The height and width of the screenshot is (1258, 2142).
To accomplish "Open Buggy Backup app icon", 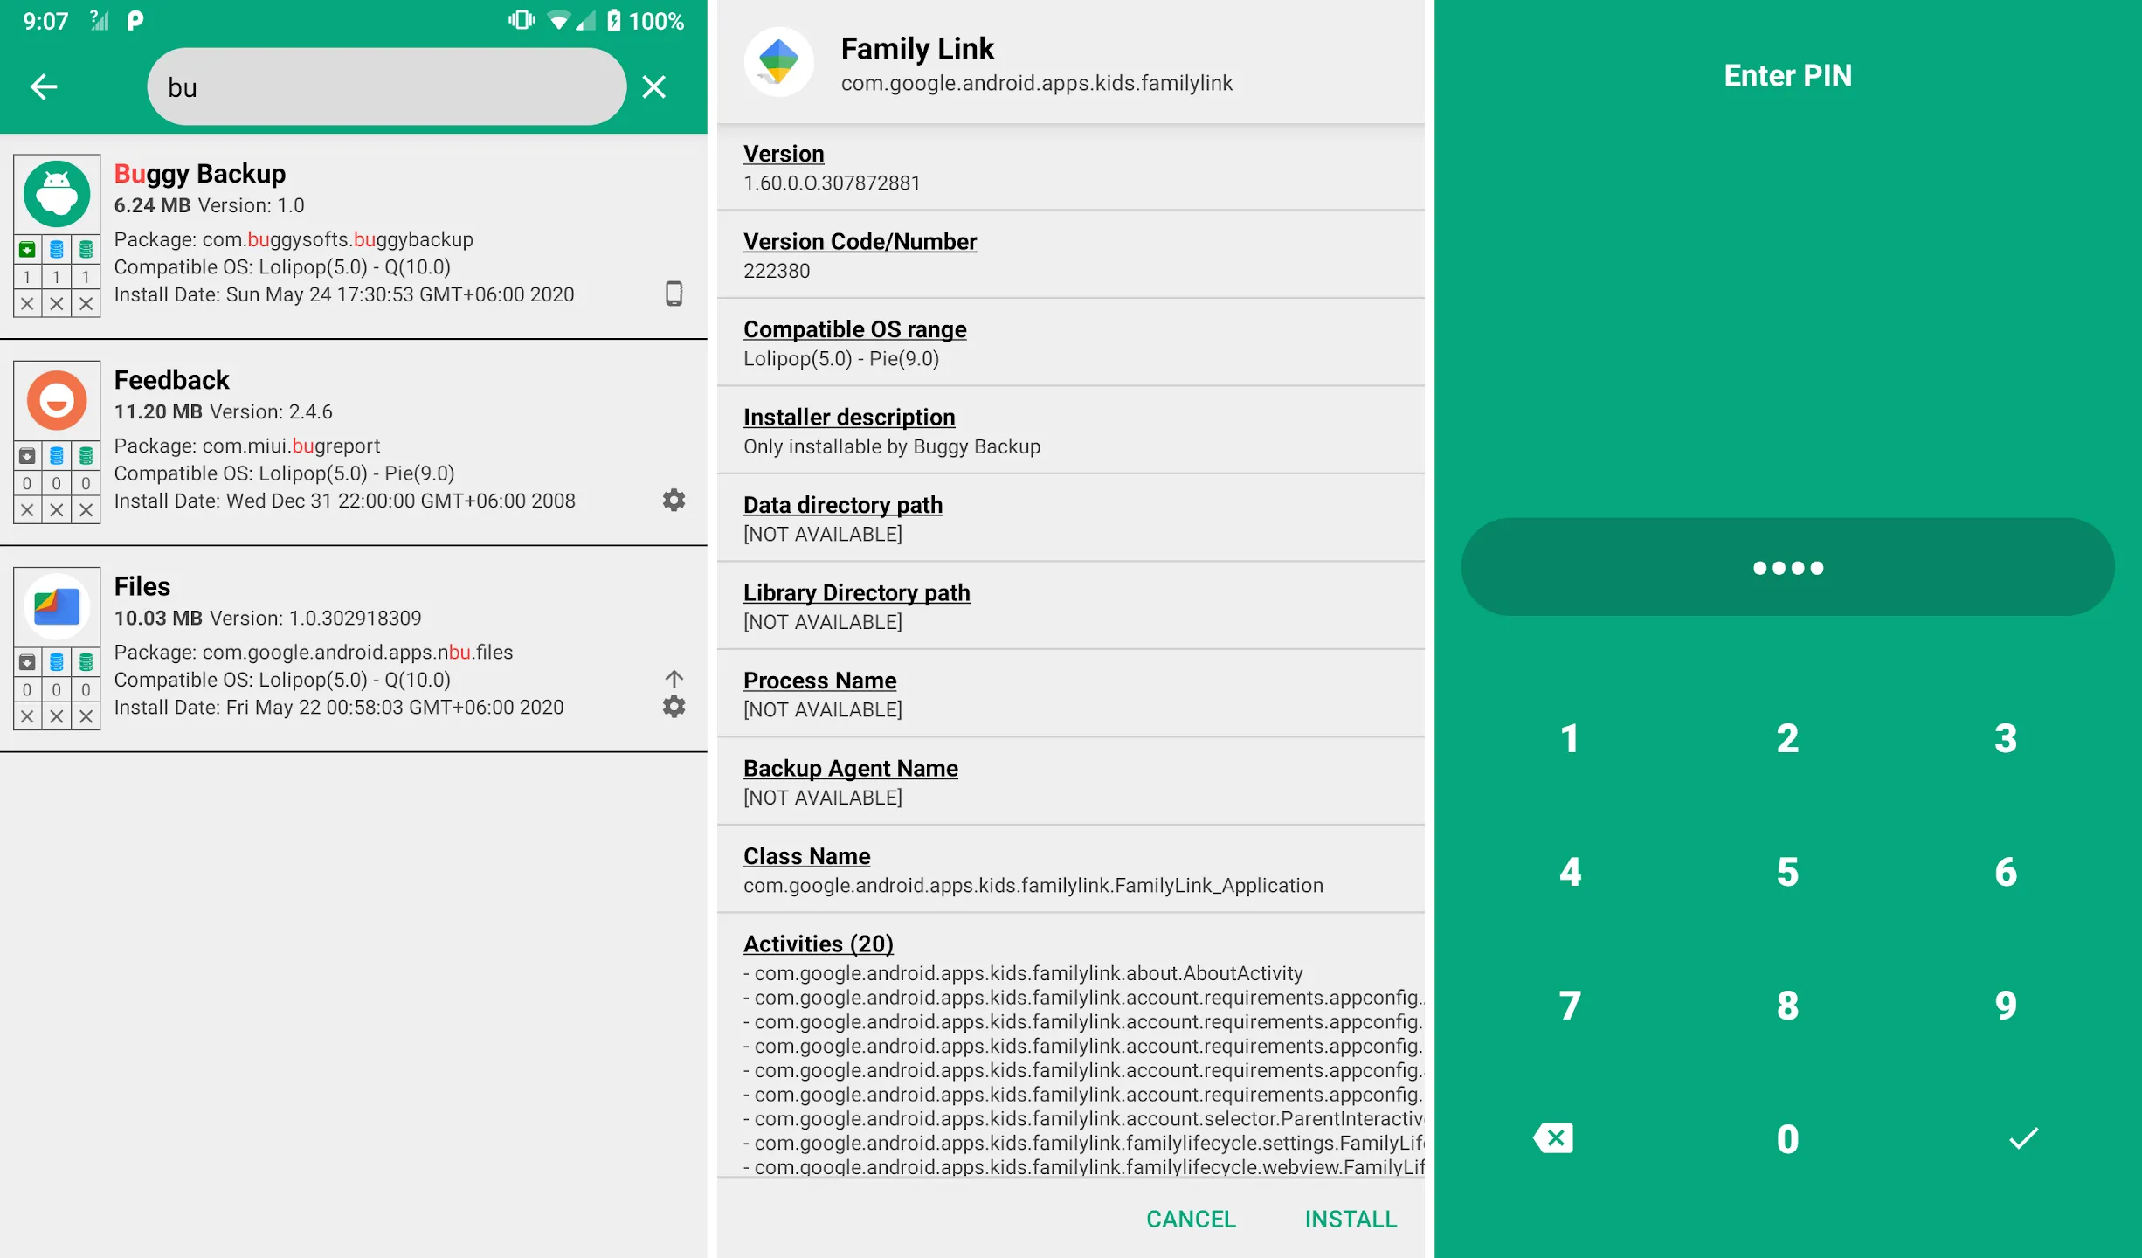I will point(57,194).
